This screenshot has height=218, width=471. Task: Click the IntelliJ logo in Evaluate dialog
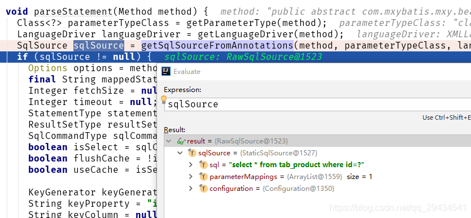tap(166, 71)
